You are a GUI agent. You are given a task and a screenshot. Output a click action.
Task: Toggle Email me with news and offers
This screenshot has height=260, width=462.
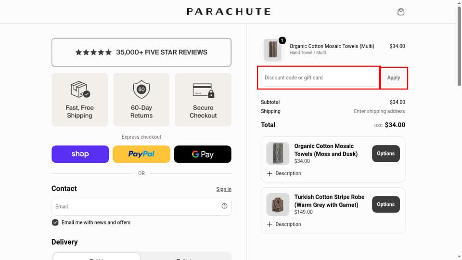pyautogui.click(x=55, y=222)
